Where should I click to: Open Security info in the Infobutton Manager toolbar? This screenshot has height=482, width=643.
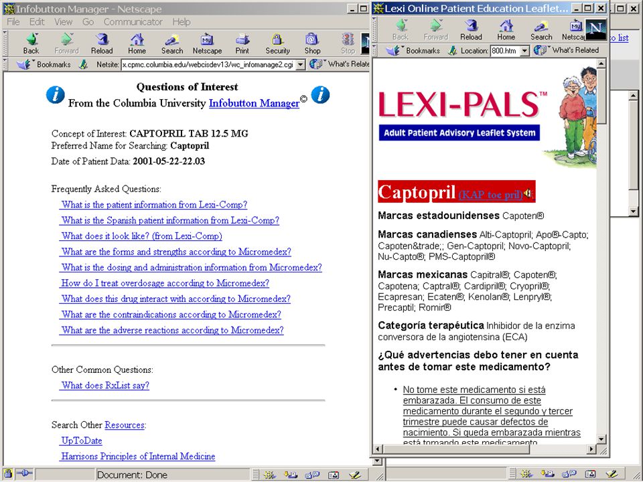tap(277, 44)
